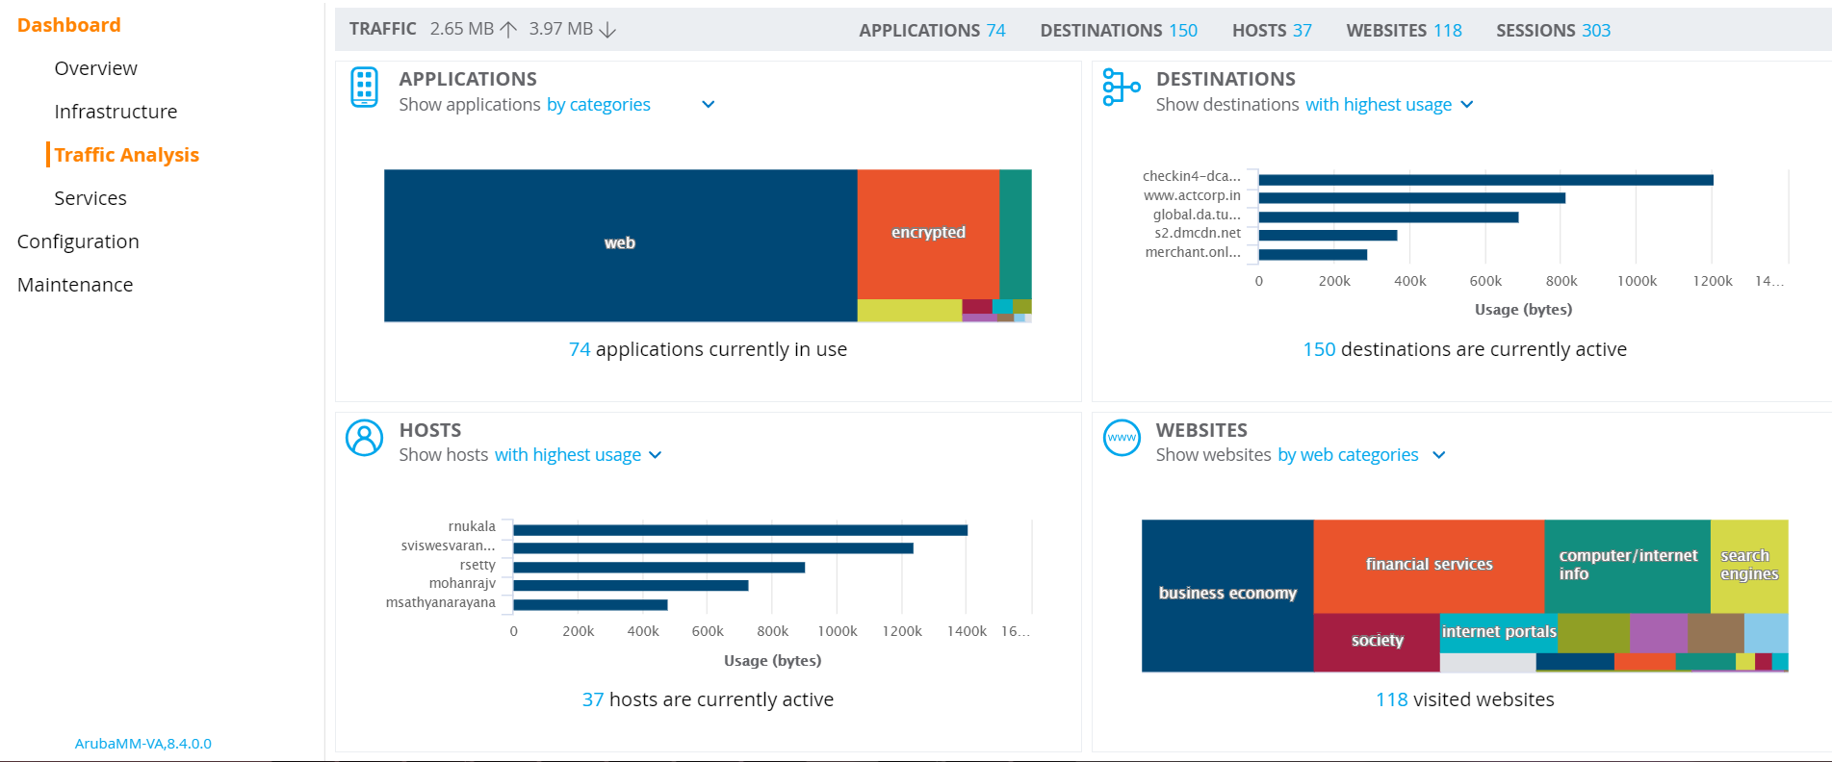Image resolution: width=1832 pixels, height=762 pixels.
Task: Select the yellow block under encrypted
Action: pos(909,310)
